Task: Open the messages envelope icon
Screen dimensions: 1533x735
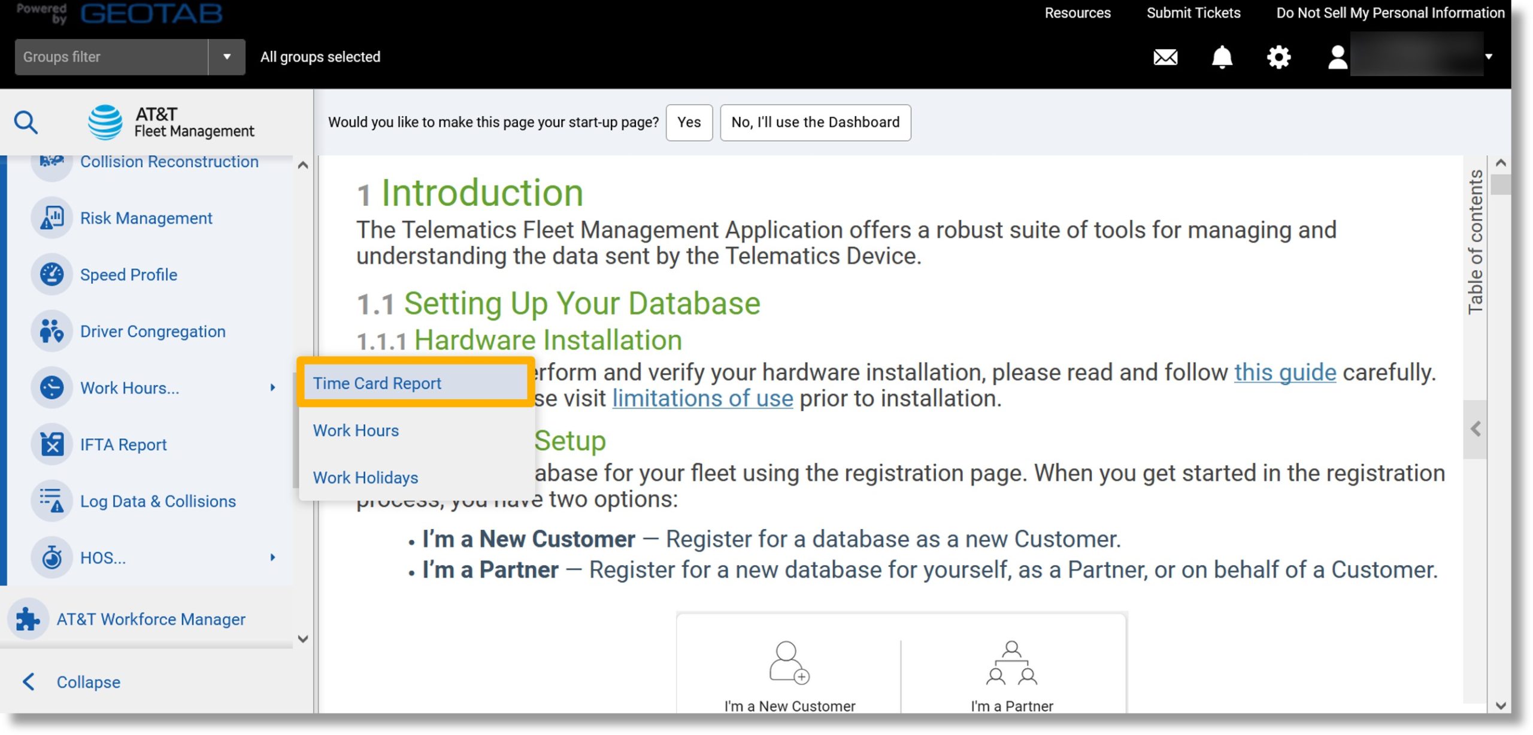Action: [x=1165, y=57]
